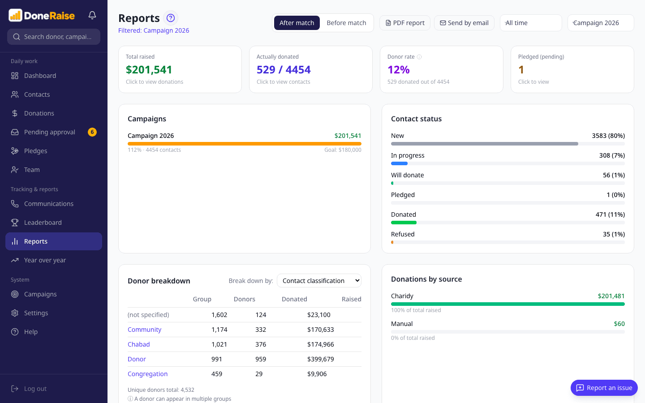Switch to After match view
Screen dimensions: 645x403
tap(297, 23)
